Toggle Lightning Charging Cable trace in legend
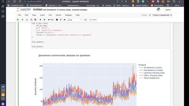The width and height of the screenshot is (189, 106). 152,73
